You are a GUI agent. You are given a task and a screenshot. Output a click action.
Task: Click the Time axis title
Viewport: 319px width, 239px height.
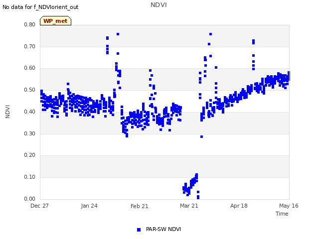(x=282, y=214)
